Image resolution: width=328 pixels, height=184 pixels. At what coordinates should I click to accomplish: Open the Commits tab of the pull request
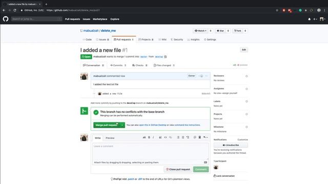[x=118, y=65]
